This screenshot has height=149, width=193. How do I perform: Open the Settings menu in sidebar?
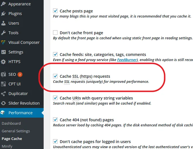point(16,52)
